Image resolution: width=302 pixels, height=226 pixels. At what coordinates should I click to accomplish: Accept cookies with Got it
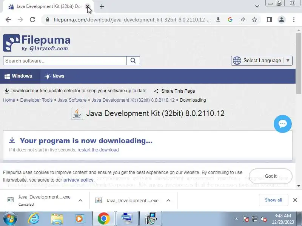click(271, 176)
